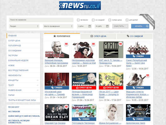Click the 'по дату' date field
Image resolution: width=166 pixels, height=125 pixels.
(x=102, y=26)
